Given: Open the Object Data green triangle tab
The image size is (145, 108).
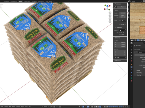Looking at the screenshot, I should pyautogui.click(x=132, y=78).
